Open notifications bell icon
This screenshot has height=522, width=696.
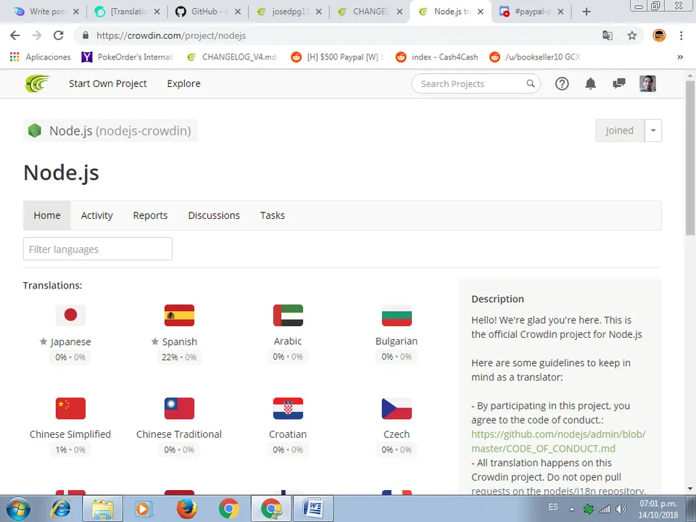pyautogui.click(x=590, y=83)
